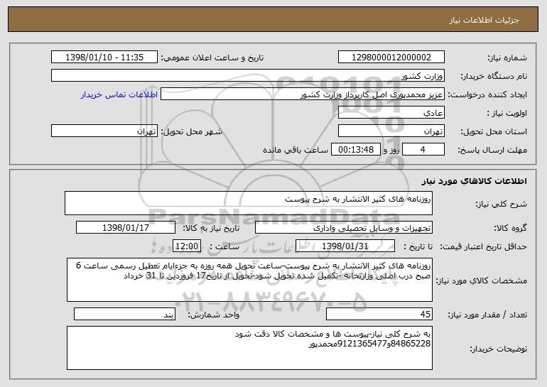Click the label شهر محل تحویل
This screenshot has height=387, width=547.
[x=191, y=131]
